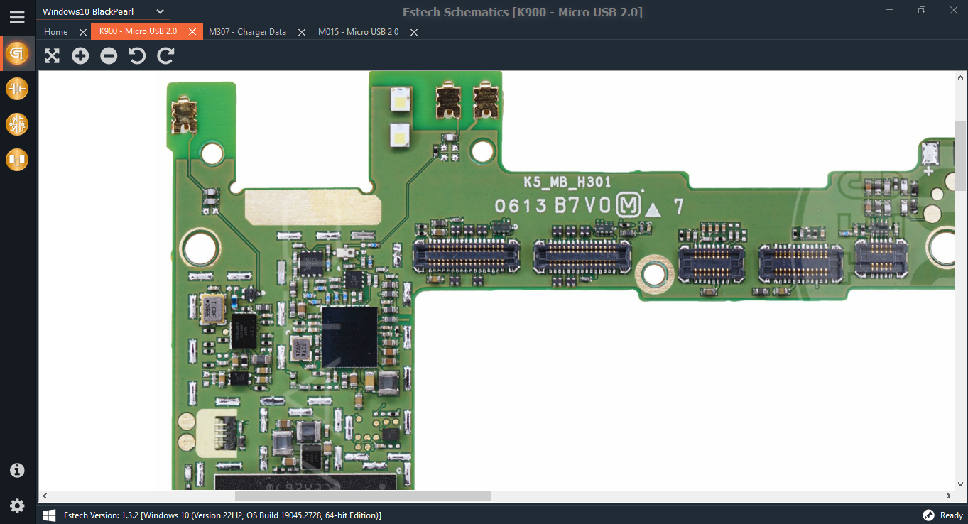Open the fourth orange sidebar icon
Viewport: 968px width, 524px height.
tap(17, 160)
